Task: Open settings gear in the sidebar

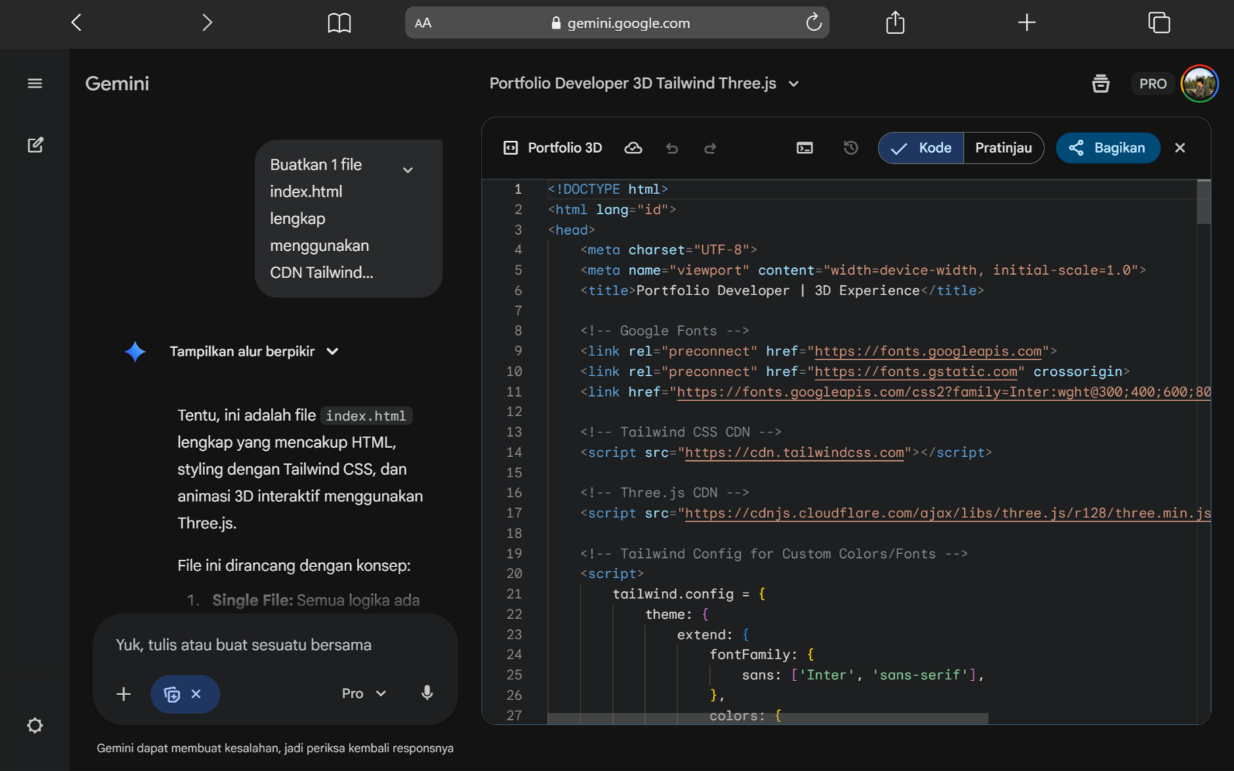Action: tap(35, 725)
